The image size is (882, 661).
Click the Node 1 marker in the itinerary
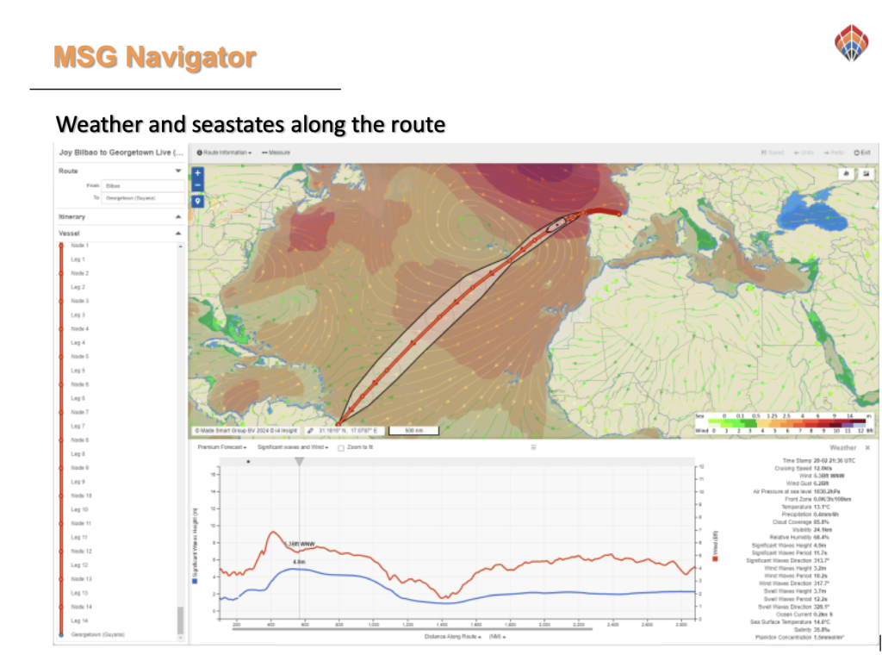[x=61, y=246]
